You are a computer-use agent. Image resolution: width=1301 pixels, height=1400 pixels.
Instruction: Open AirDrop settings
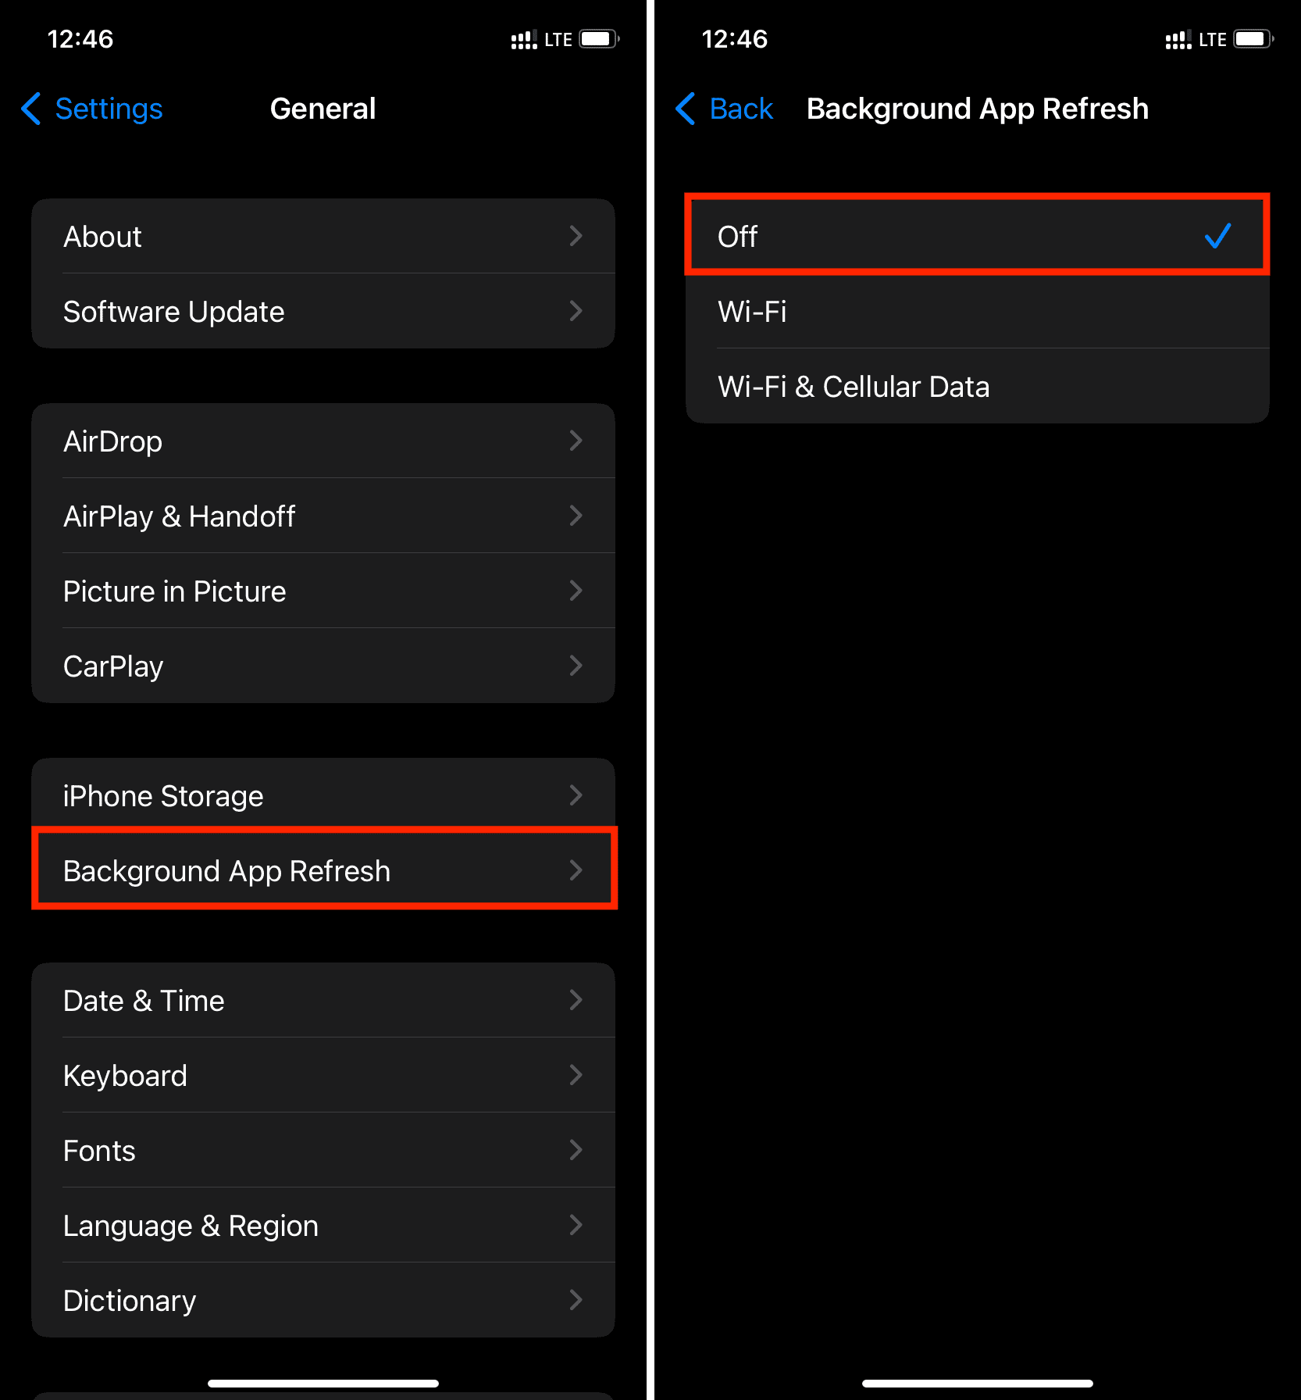323,441
